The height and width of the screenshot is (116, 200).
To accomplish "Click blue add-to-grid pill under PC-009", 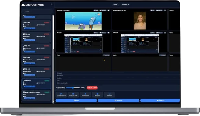I will coord(30,75).
